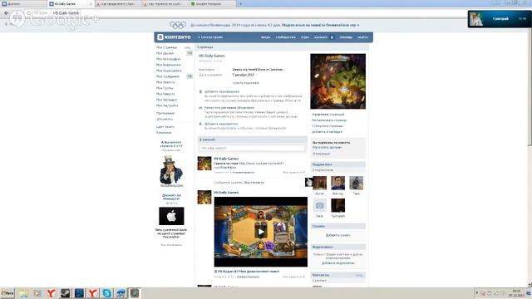The height and width of the screenshot is (299, 532).
Task: Click the add to bookmarks link under avatar
Action: (x=327, y=132)
